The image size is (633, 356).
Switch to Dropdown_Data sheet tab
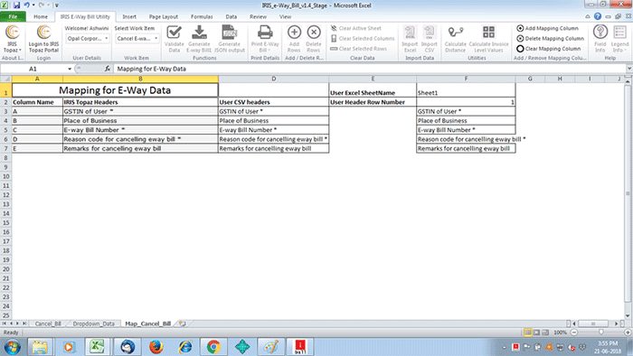pos(94,323)
